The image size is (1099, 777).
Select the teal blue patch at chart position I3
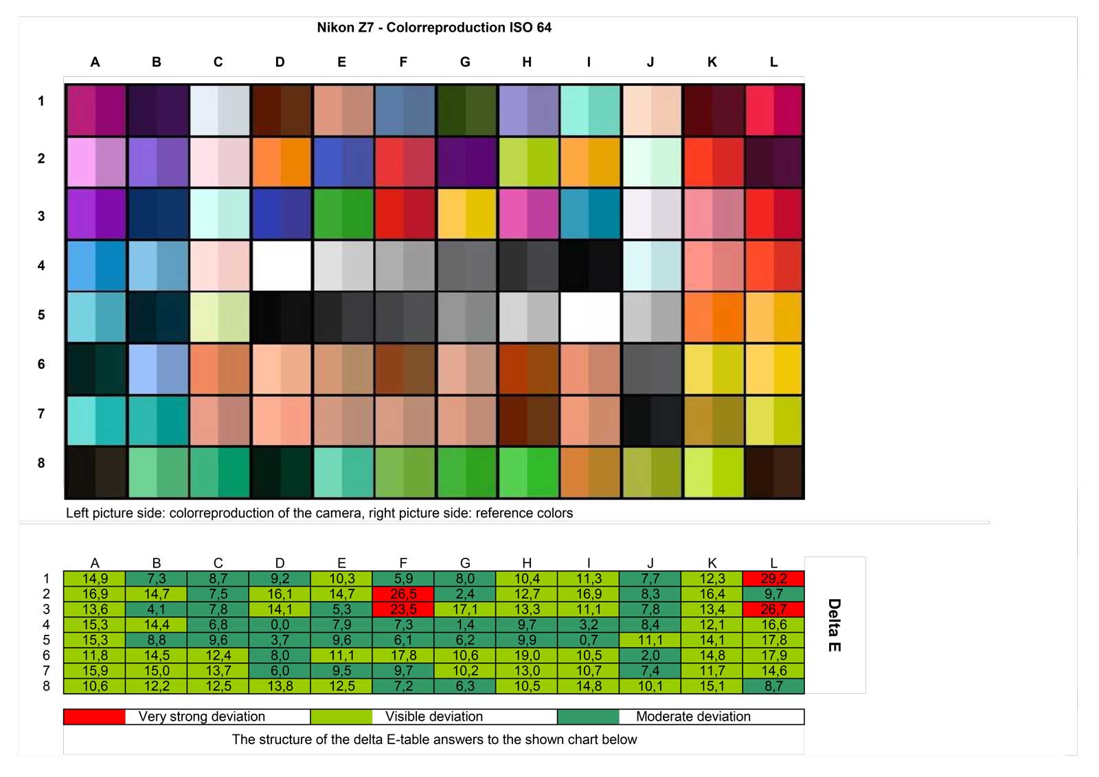coord(590,214)
